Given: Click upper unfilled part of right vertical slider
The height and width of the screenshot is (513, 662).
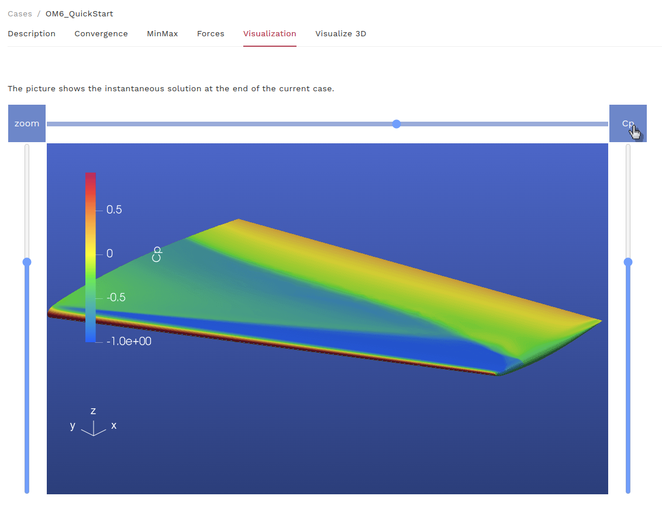Looking at the screenshot, I should coord(628,199).
